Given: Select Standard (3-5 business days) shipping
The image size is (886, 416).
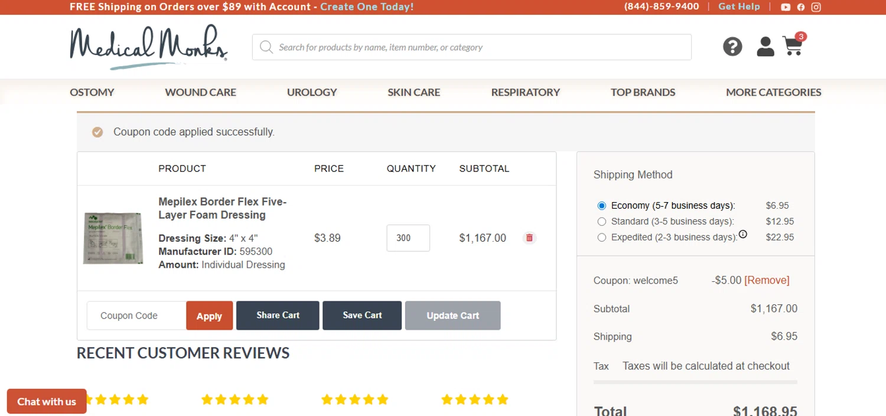Looking at the screenshot, I should point(602,222).
